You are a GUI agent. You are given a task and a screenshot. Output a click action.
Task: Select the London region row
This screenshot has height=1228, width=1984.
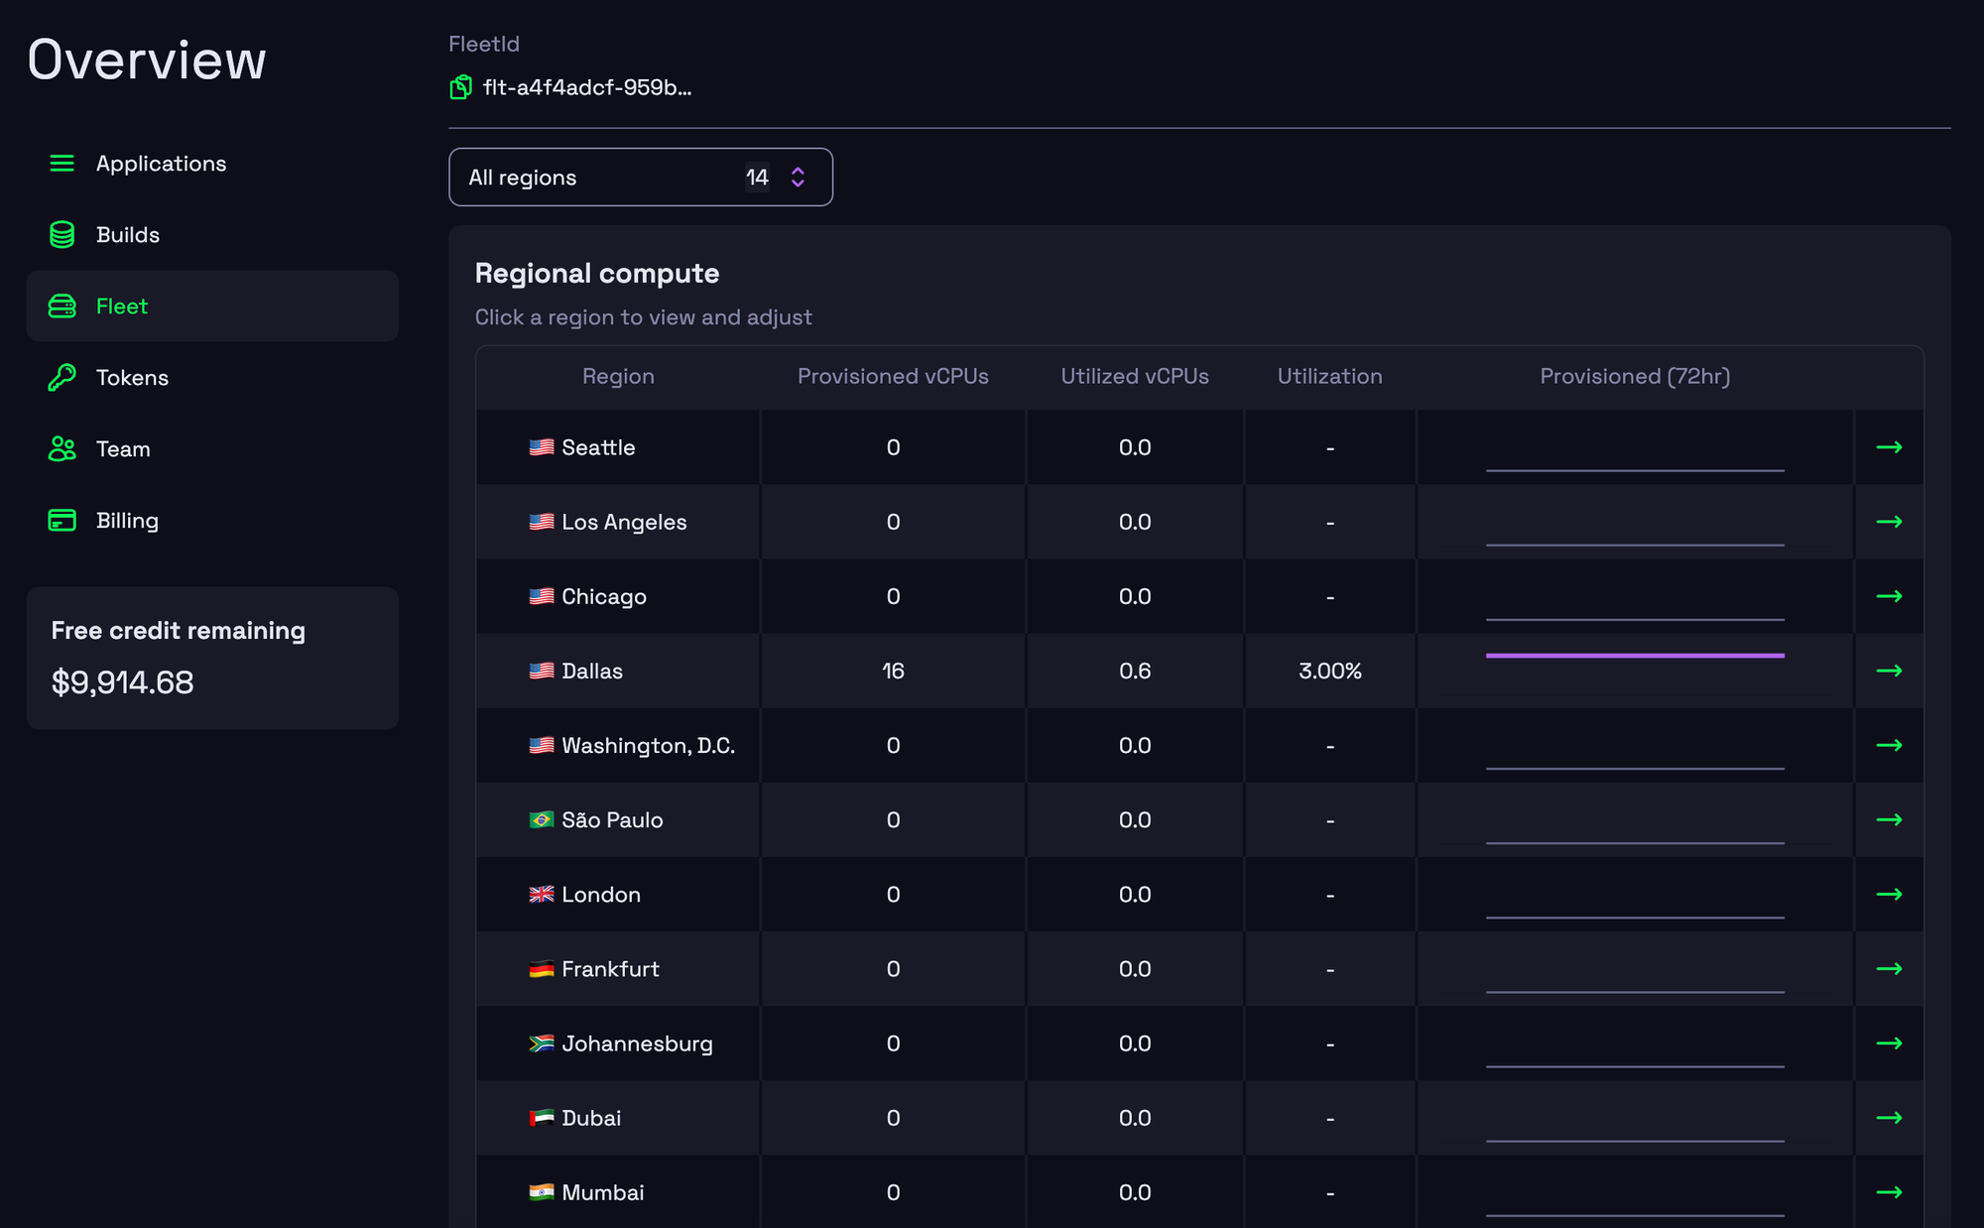pos(600,895)
